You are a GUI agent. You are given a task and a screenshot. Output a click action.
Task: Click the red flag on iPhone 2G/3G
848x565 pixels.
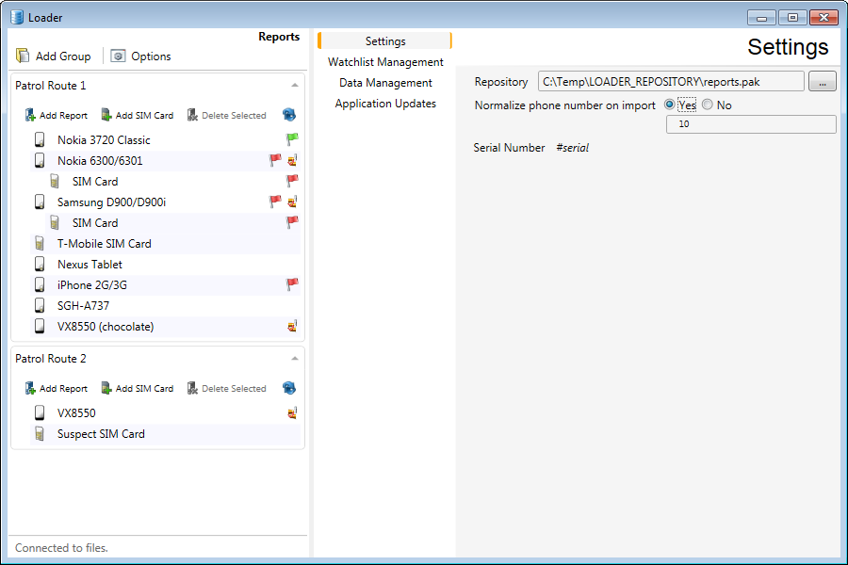click(x=292, y=284)
